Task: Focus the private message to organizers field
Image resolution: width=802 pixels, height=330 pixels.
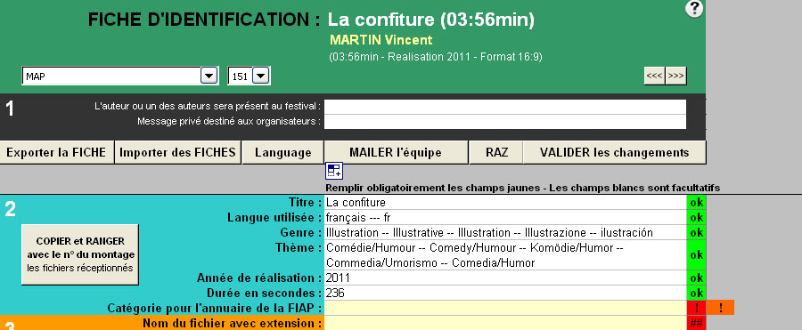Action: [505, 122]
